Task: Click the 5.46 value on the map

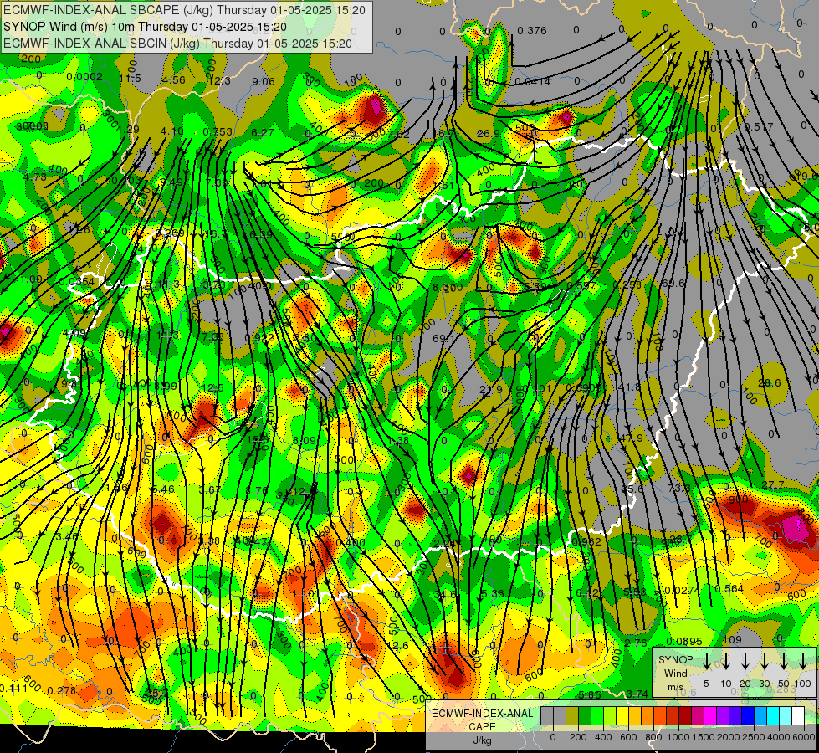Action: 163,489
